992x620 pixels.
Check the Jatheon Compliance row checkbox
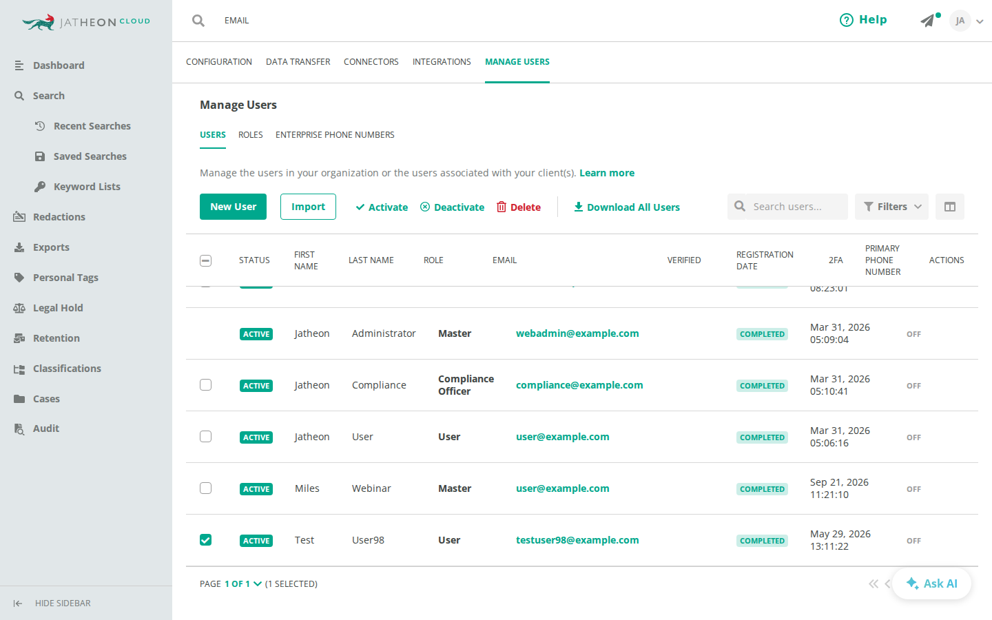point(205,385)
